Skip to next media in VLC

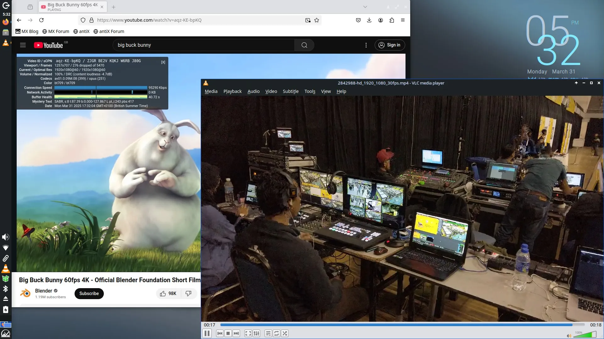tap(236, 333)
